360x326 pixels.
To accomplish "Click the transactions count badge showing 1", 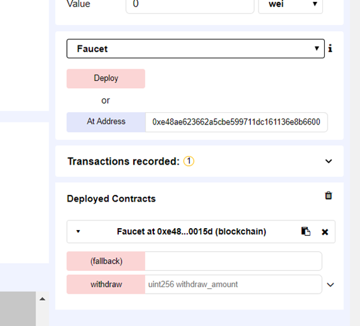I will click(188, 161).
